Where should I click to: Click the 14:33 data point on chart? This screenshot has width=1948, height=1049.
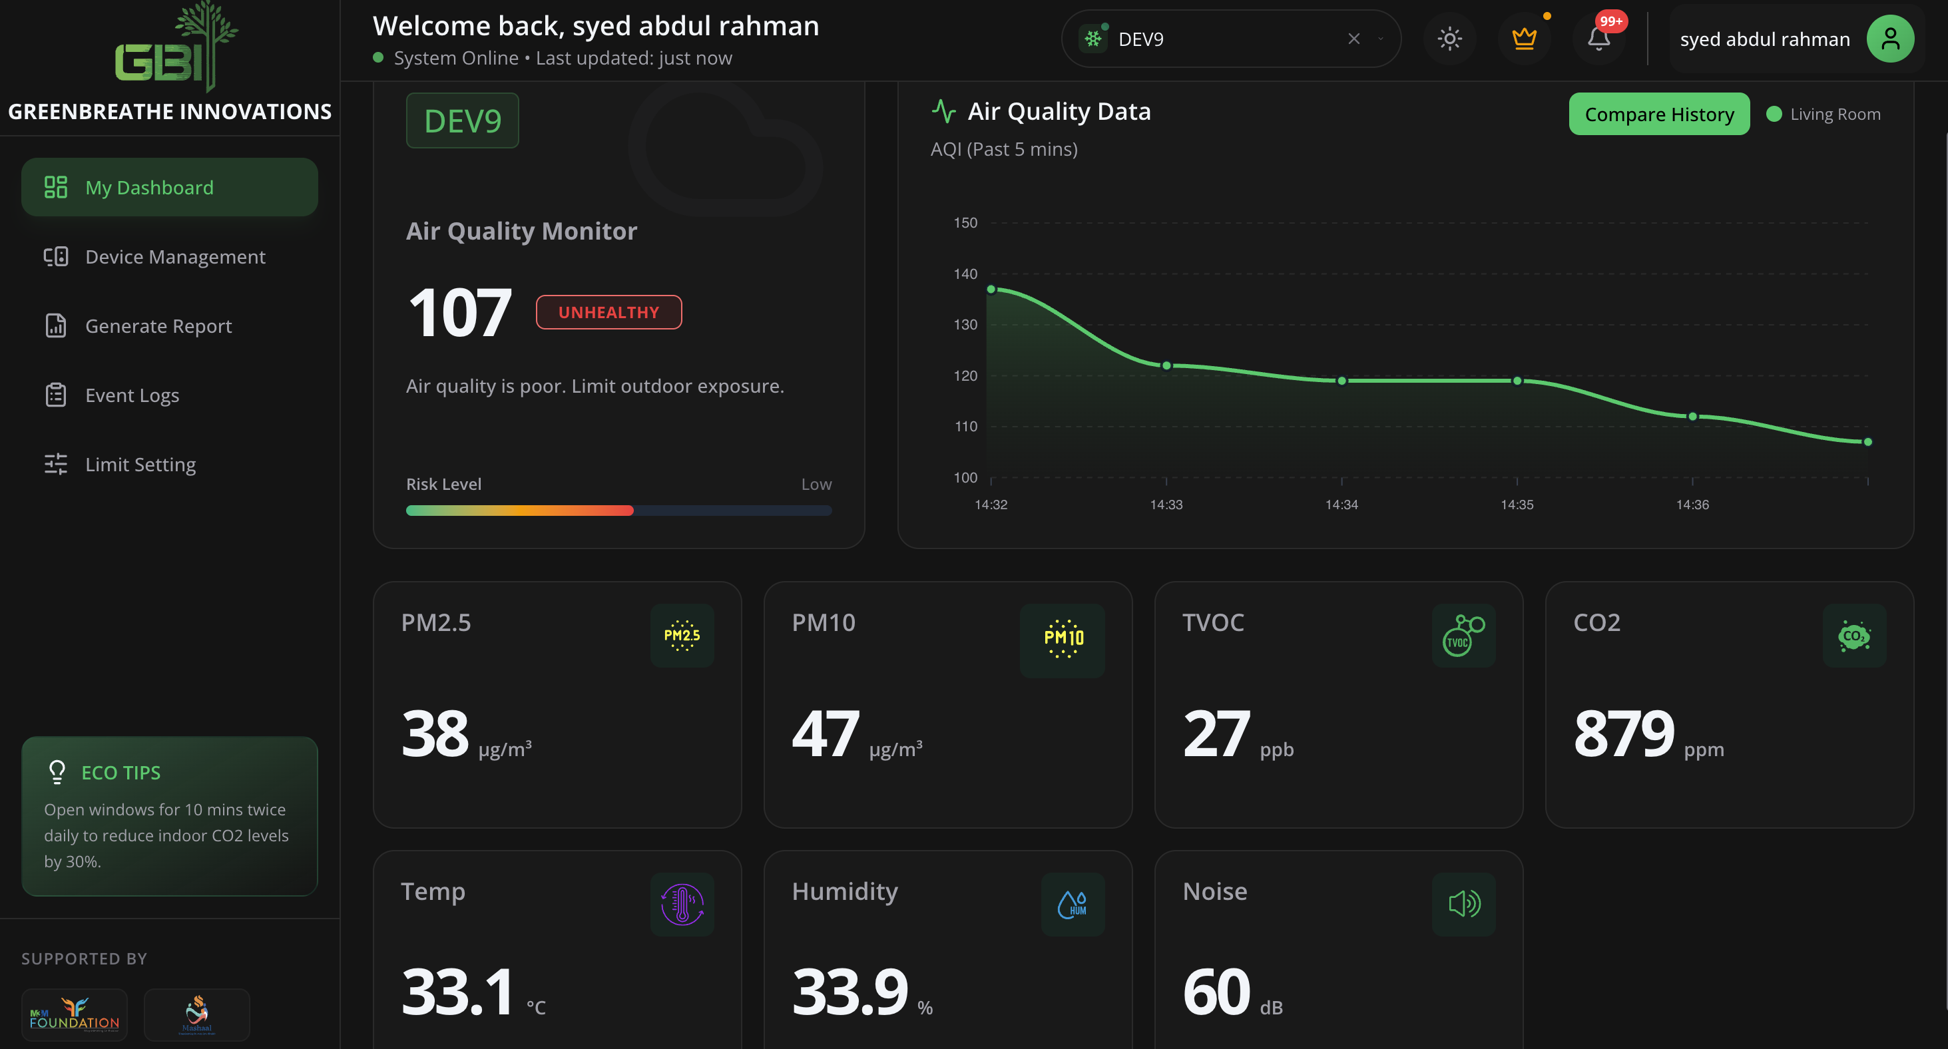coord(1166,366)
